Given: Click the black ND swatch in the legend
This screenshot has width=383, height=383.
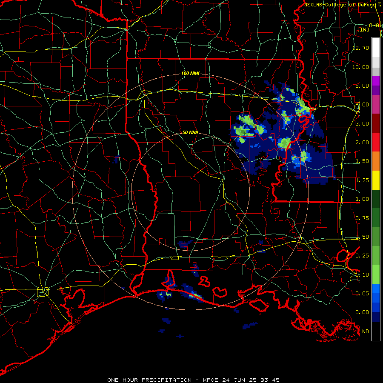Looking at the screenshot, I should point(376,331).
